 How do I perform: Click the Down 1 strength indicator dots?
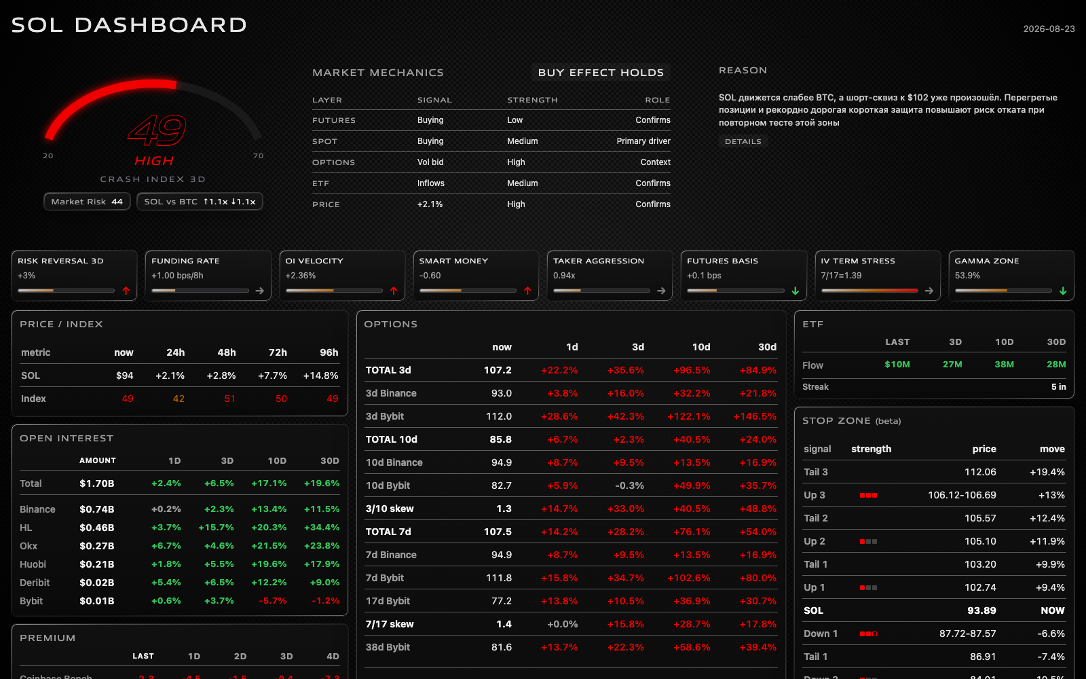point(868,634)
